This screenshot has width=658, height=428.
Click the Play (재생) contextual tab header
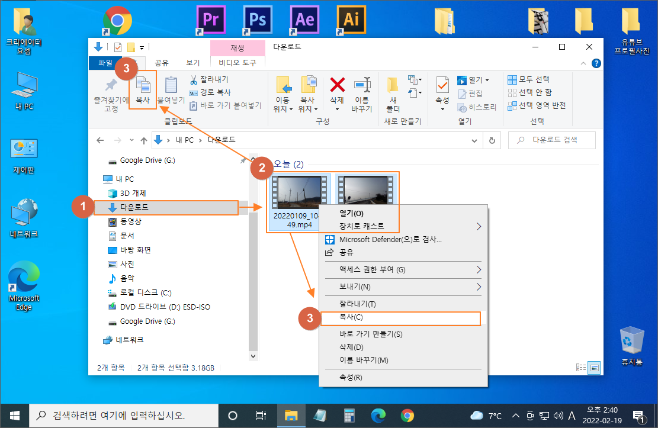237,48
